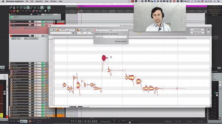222x124 pixels.
Task: Click Melodyne's horizontal scrollbar thumb
Action: 79,107
